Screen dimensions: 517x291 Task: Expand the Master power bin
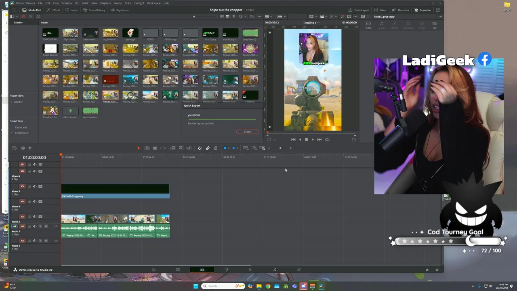[x=12, y=102]
